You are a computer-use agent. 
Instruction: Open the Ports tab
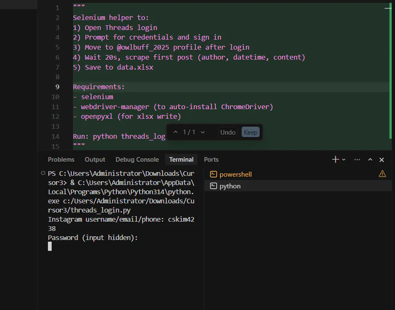point(211,160)
